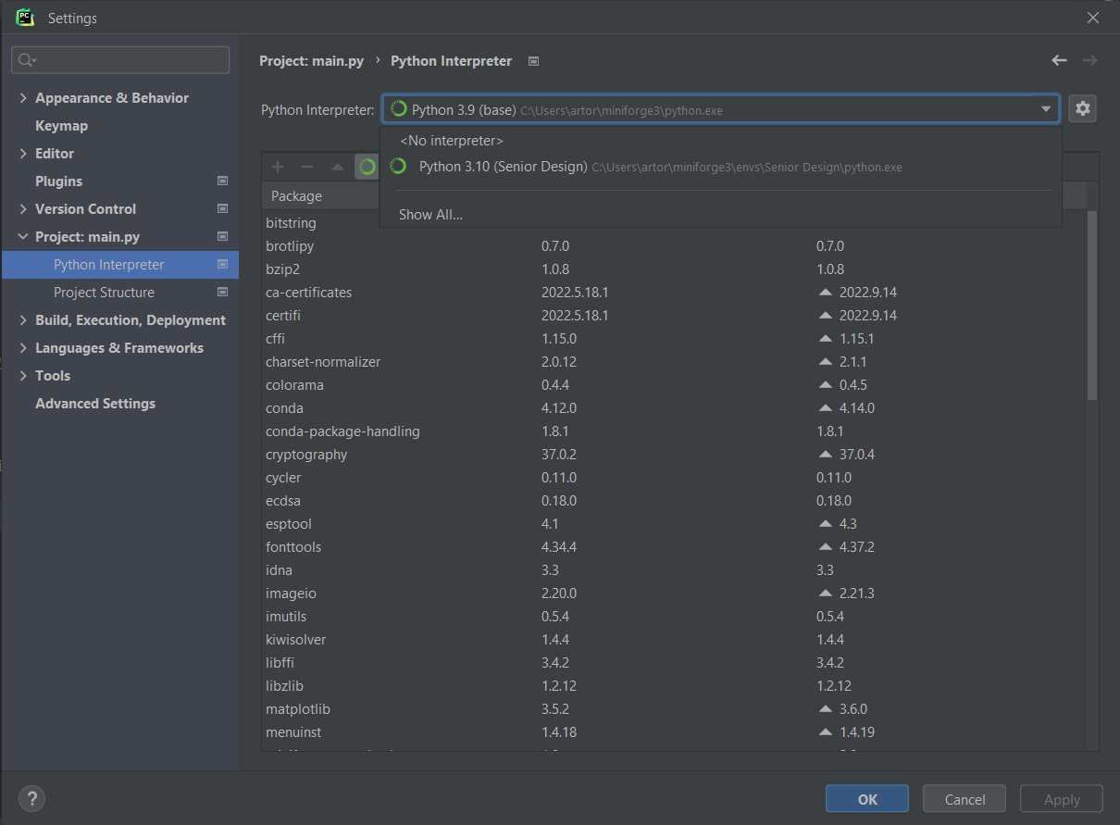
Task: Click the install package plus icon
Action: 278,167
